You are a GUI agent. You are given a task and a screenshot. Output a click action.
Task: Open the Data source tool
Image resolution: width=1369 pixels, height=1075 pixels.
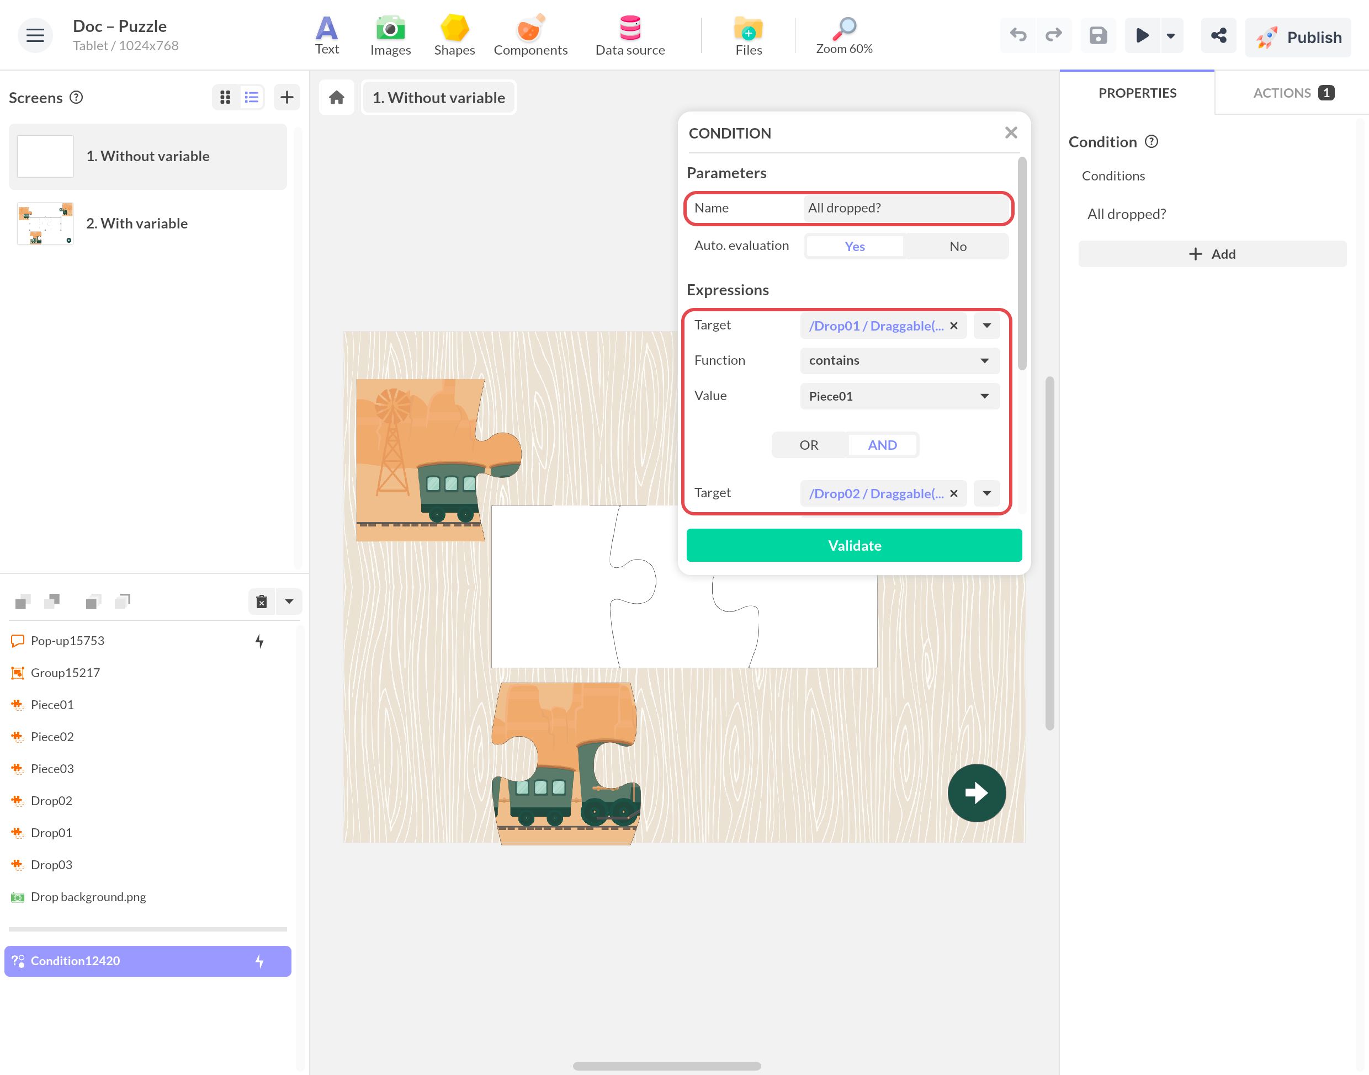(630, 36)
